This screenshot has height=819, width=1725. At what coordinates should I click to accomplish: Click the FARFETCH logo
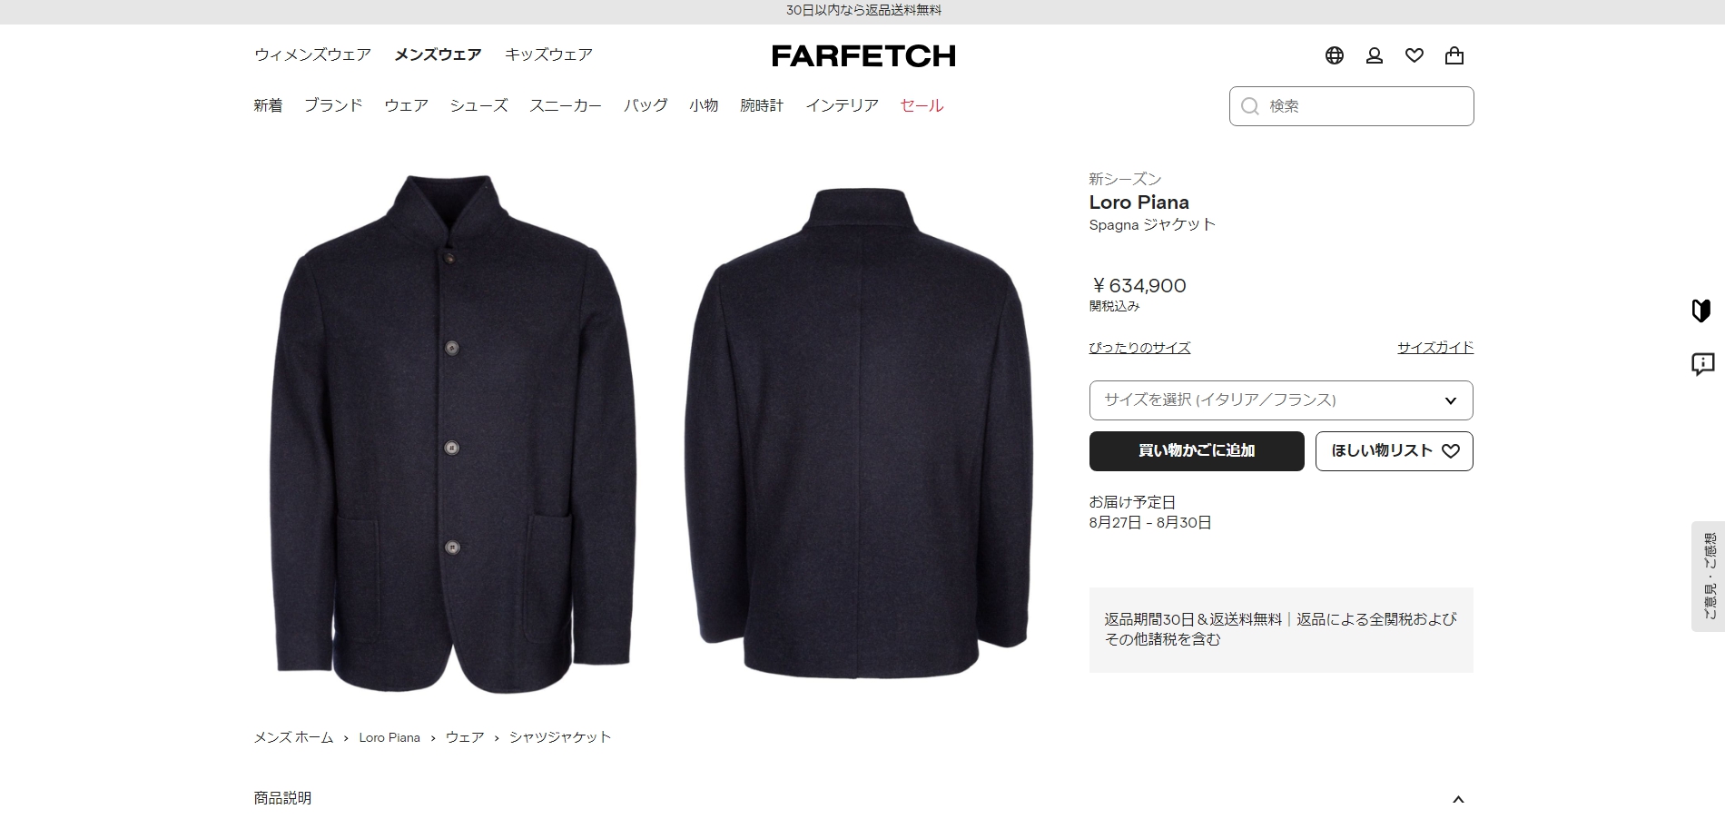[863, 55]
